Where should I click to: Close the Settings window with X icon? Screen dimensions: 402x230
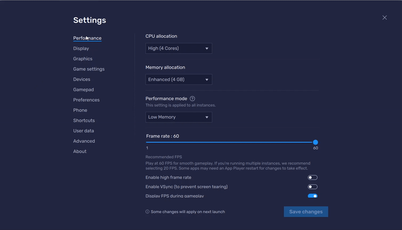(x=384, y=18)
